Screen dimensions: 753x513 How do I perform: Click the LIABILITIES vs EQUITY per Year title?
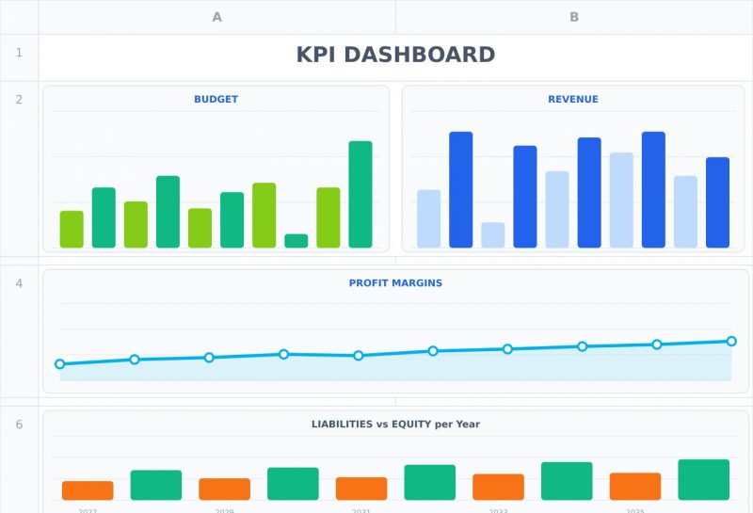[x=395, y=425]
